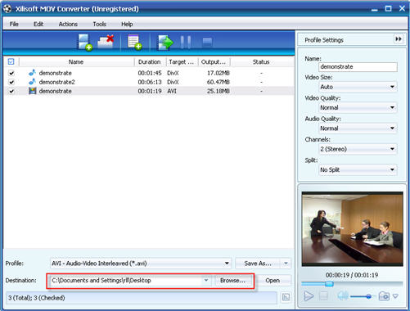Open the Tools menu
410x311 pixels.
(x=99, y=24)
